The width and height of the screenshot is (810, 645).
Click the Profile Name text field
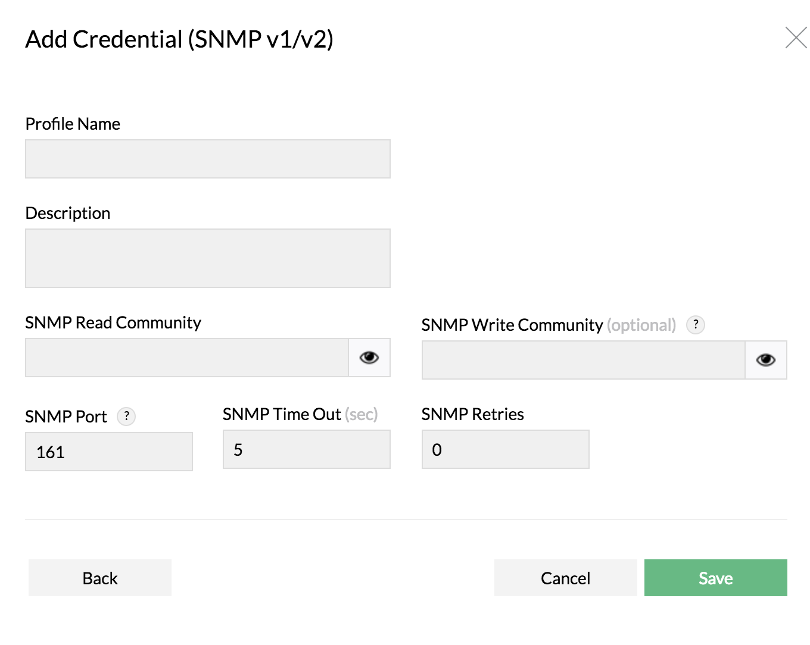pyautogui.click(x=207, y=159)
